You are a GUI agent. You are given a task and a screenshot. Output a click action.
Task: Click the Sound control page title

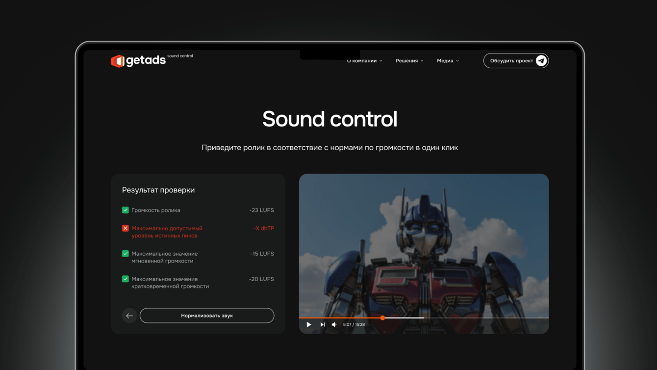point(330,119)
